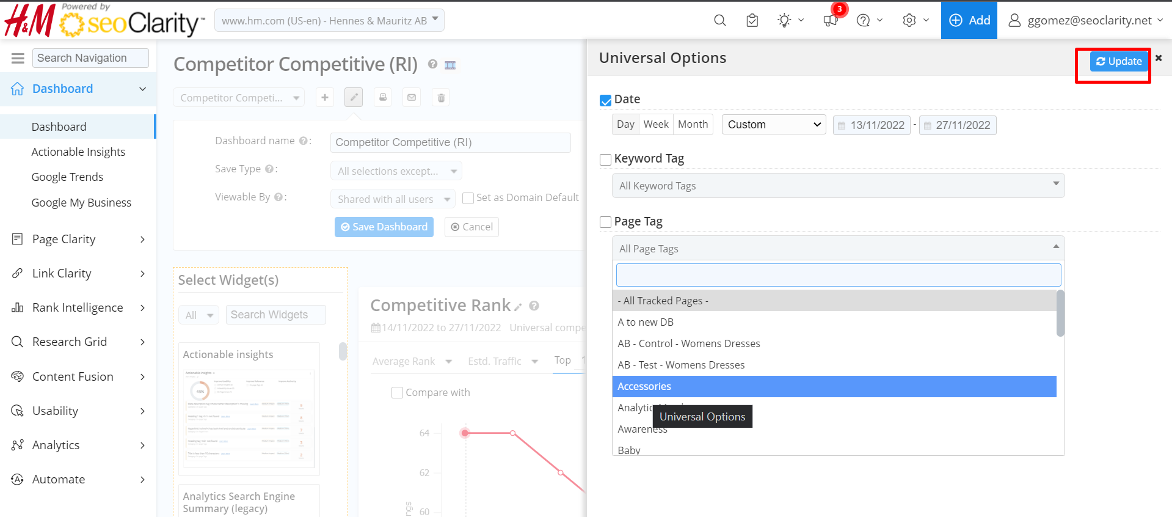Click the settings gear icon
Screen dimensions: 1172x517
tap(909, 20)
